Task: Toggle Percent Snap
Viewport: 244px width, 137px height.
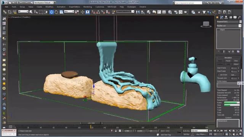Action: coord(103,12)
